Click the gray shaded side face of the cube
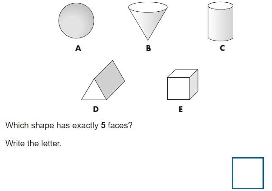The width and height of the screenshot is (272, 191). point(194,84)
